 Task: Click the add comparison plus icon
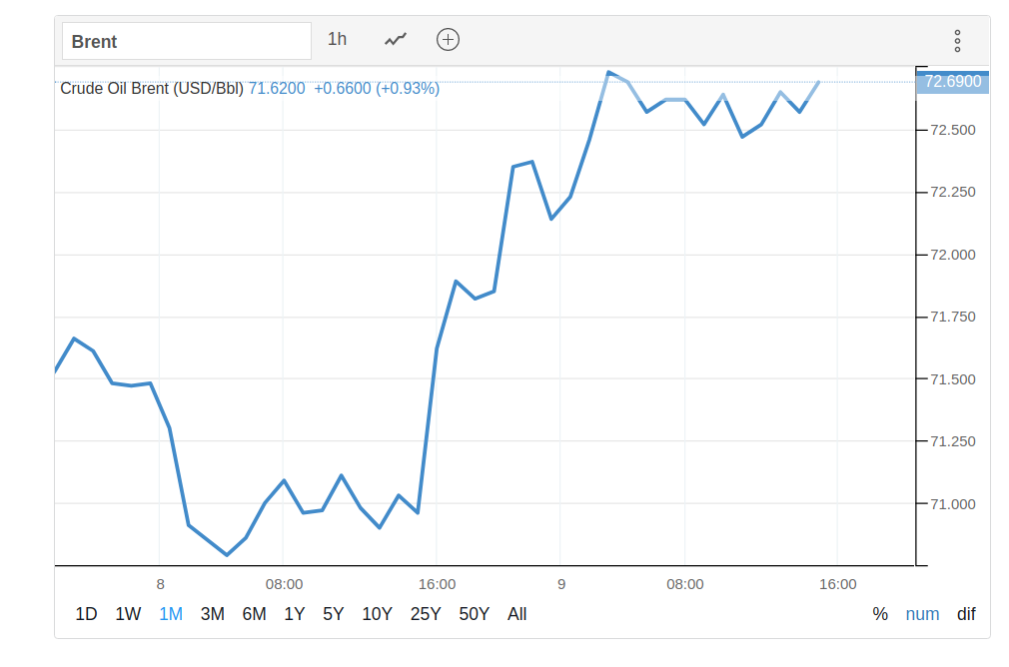coord(448,40)
